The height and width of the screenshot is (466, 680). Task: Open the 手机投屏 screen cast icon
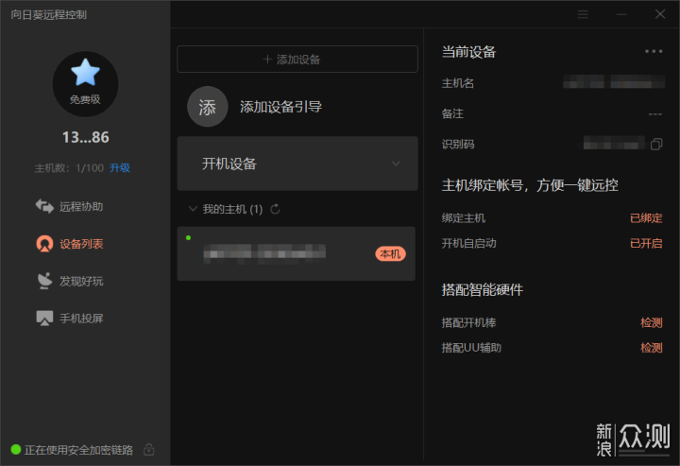[44, 318]
